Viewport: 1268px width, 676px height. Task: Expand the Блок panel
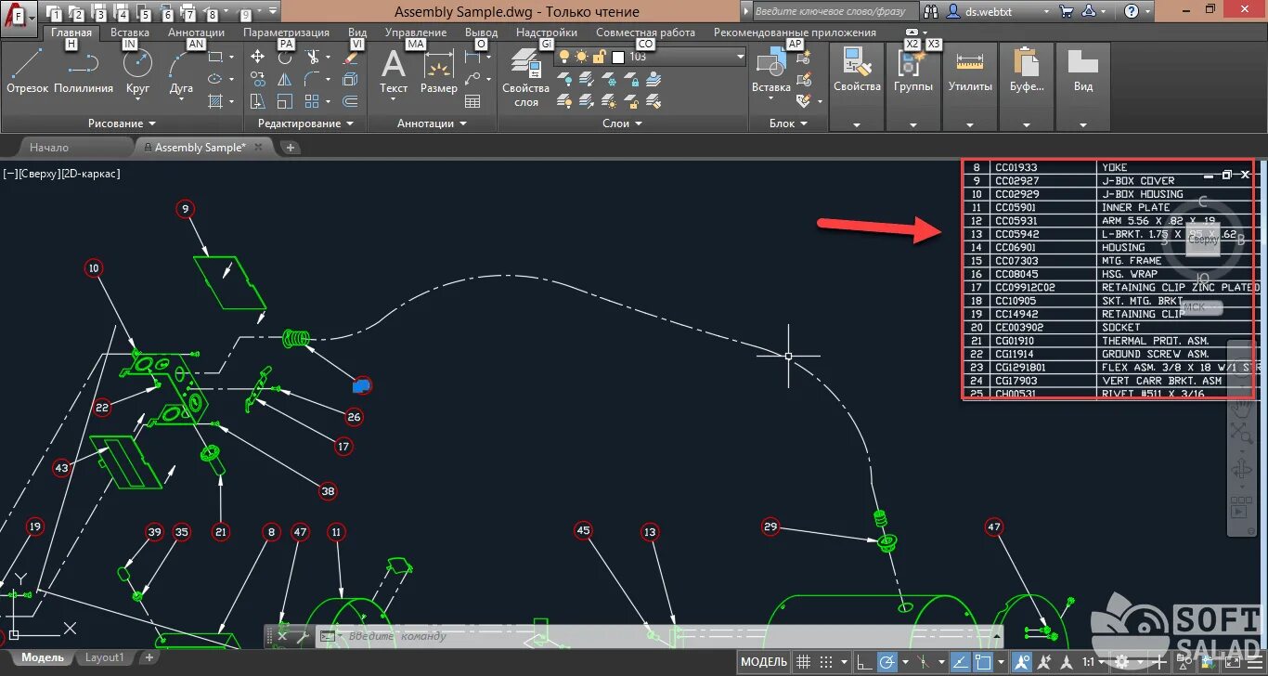(788, 123)
